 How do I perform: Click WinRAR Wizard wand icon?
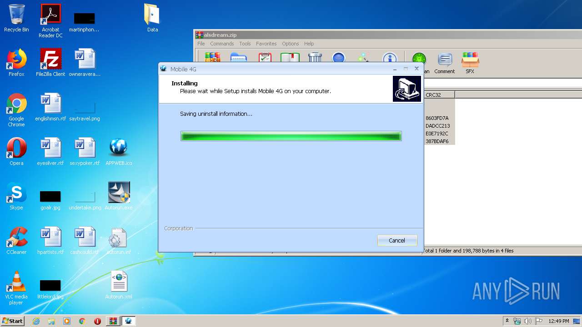click(364, 57)
